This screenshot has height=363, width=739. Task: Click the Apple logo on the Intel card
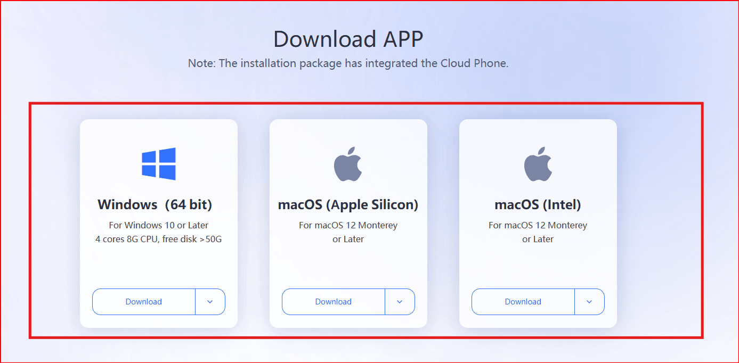point(538,164)
